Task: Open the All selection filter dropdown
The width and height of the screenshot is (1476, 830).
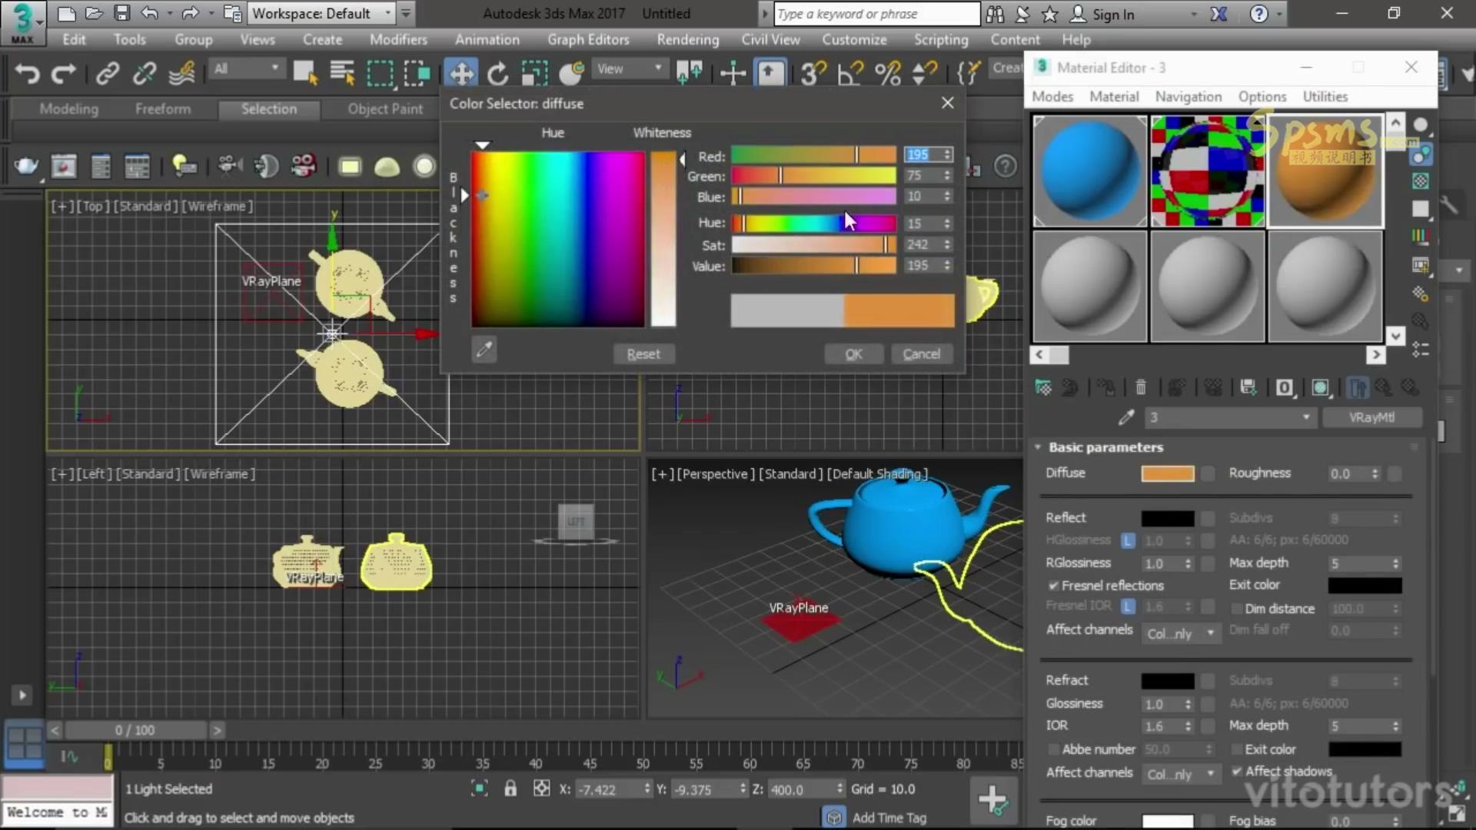Action: tap(246, 69)
